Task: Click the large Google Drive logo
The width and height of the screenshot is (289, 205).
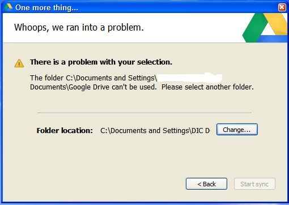Action: coord(265,28)
